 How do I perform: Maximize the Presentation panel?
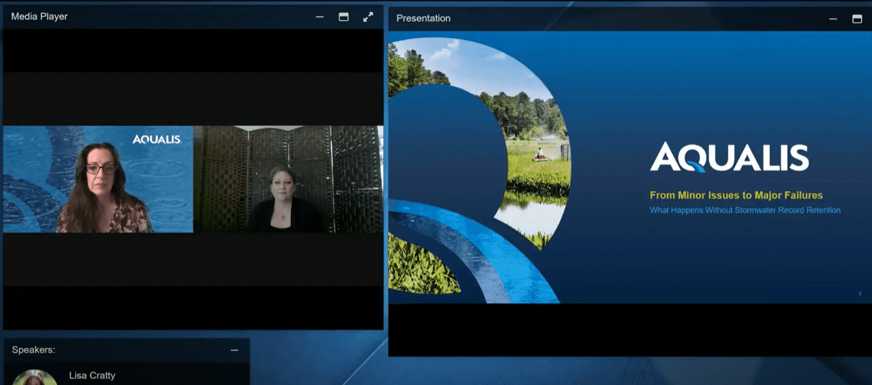click(856, 19)
